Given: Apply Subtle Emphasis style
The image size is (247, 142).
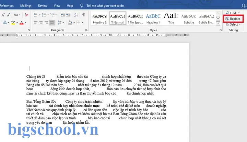Looking at the screenshot, I should (207, 19).
